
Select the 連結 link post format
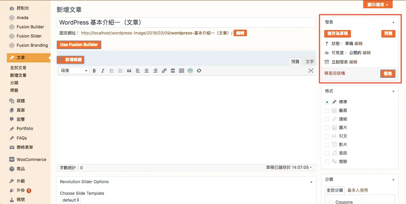[327, 119]
